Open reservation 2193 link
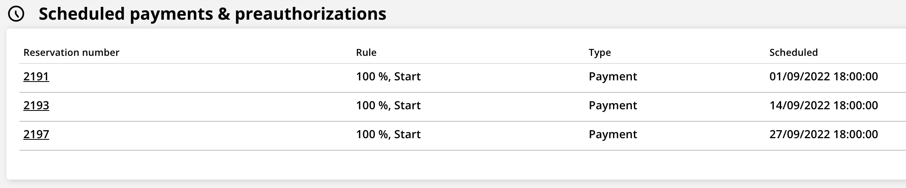 coord(36,106)
